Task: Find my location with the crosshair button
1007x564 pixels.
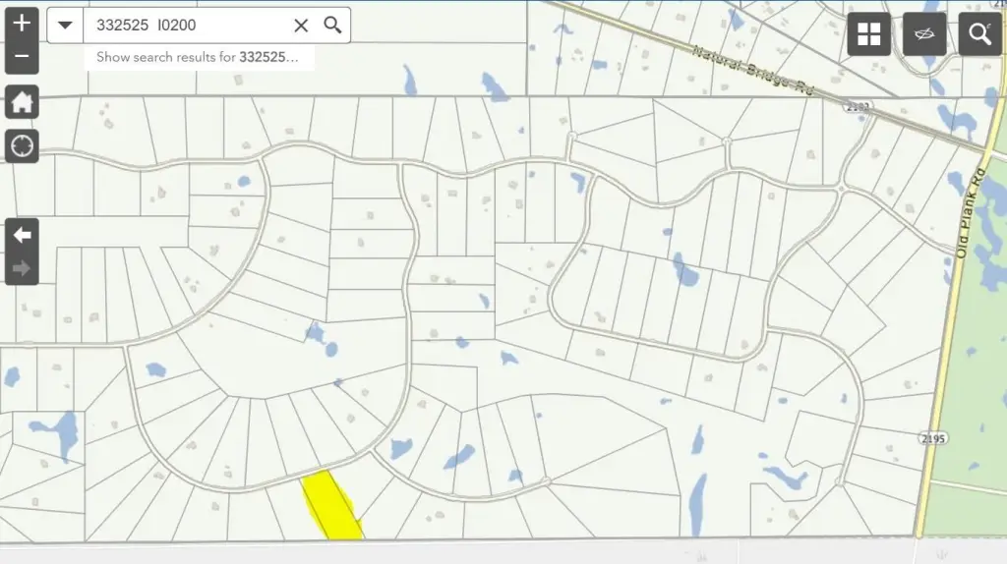Action: pos(22,146)
